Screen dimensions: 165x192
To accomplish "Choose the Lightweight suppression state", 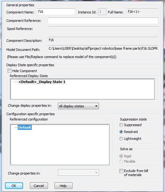I will click(121, 139).
